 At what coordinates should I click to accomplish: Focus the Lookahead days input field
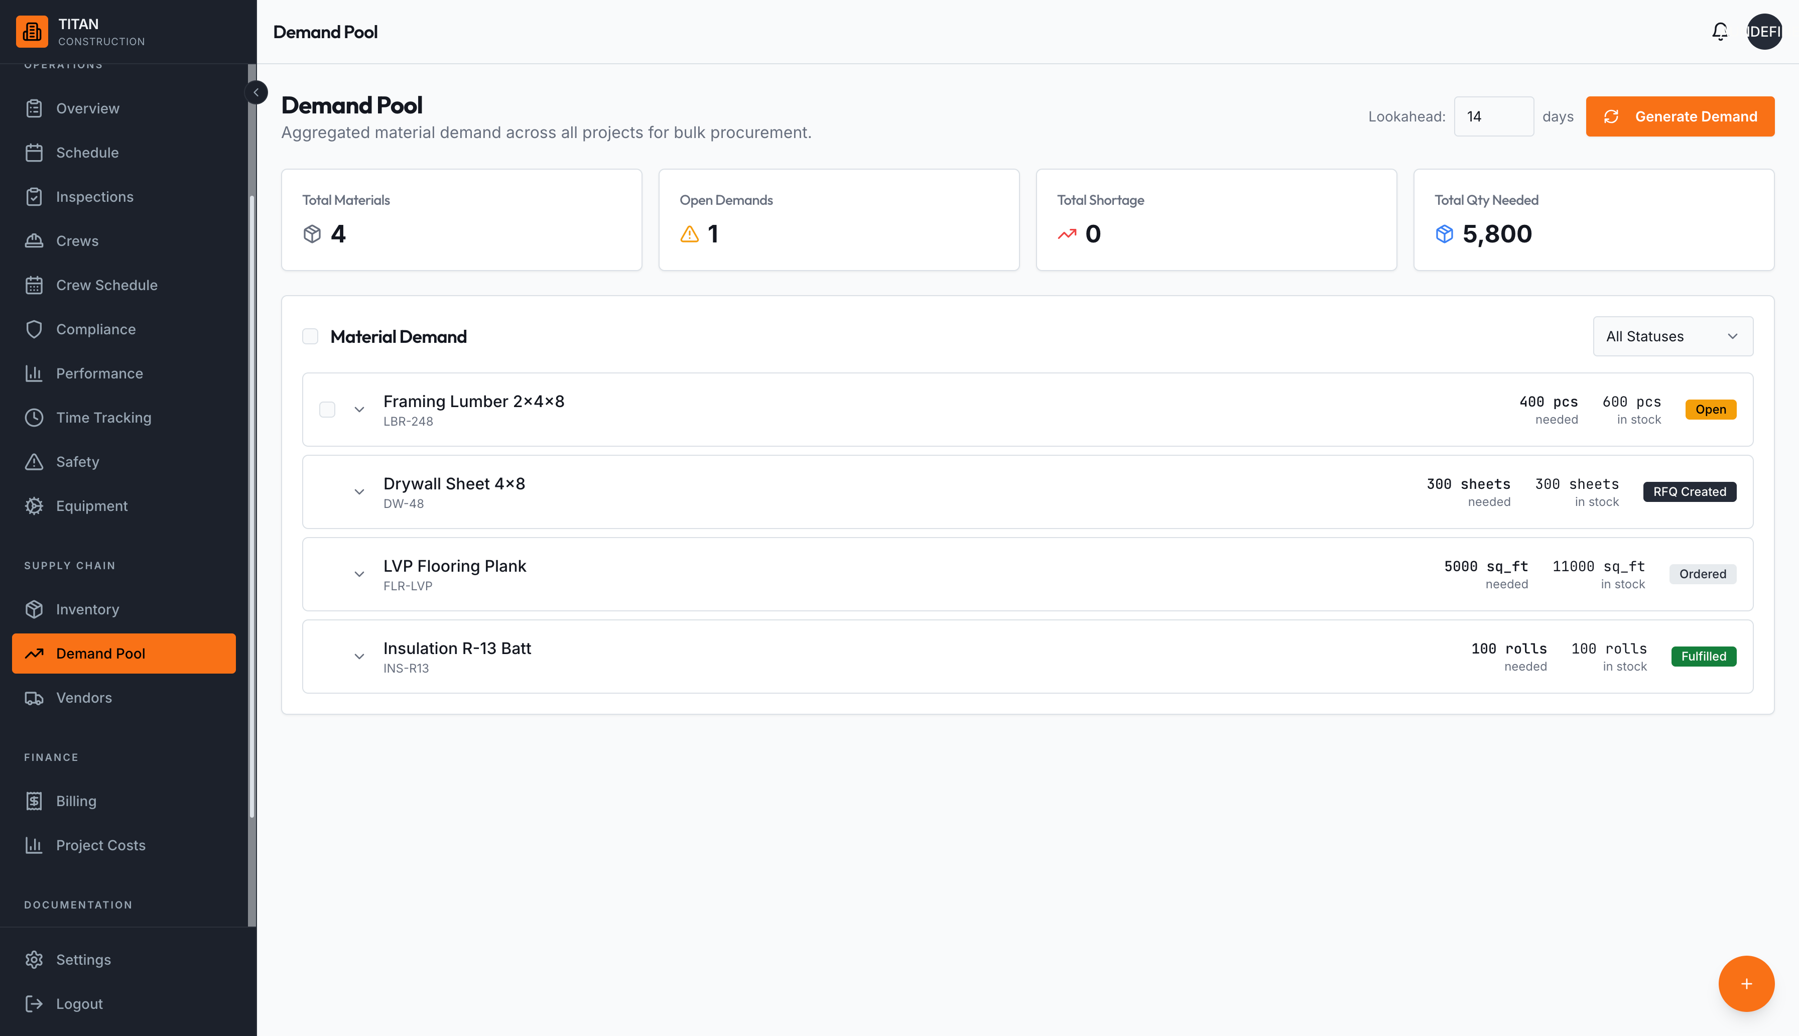1493,116
